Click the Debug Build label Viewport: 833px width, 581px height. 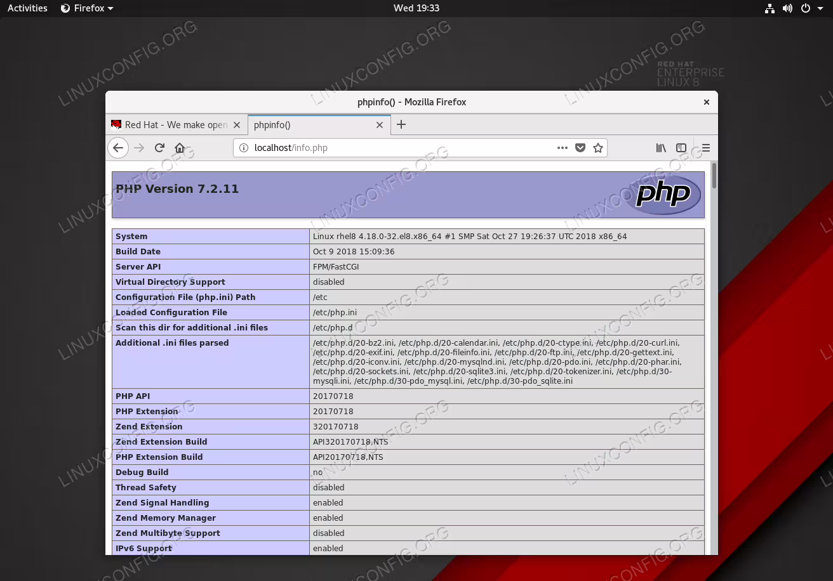click(142, 473)
